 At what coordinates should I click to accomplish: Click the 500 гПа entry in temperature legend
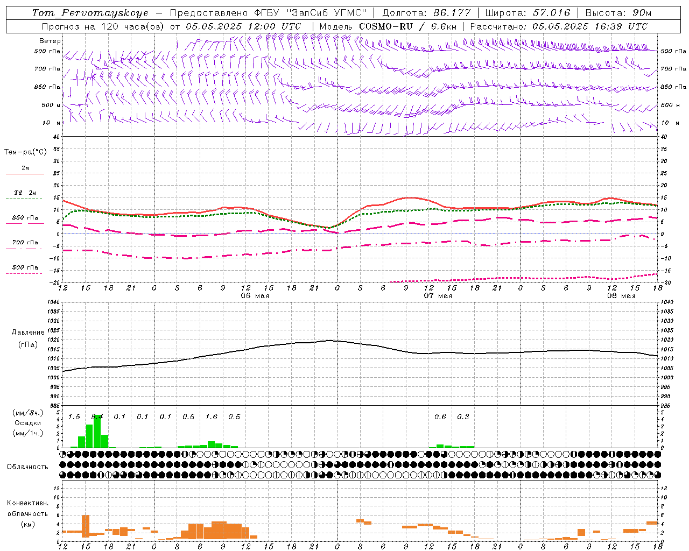click(25, 267)
